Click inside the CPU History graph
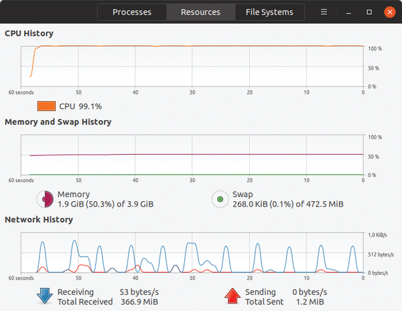This screenshot has width=402, height=311. tap(192, 66)
